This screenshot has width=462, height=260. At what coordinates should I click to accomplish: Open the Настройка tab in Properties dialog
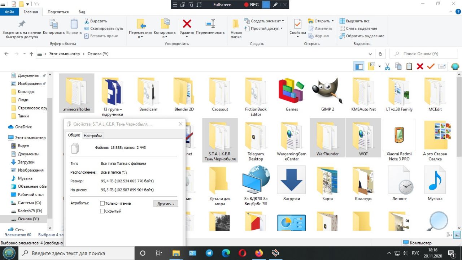(93, 136)
